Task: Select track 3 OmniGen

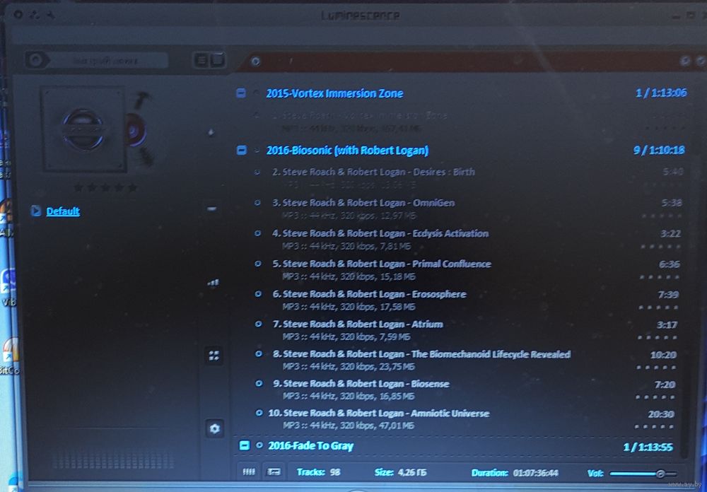Action: pos(363,203)
